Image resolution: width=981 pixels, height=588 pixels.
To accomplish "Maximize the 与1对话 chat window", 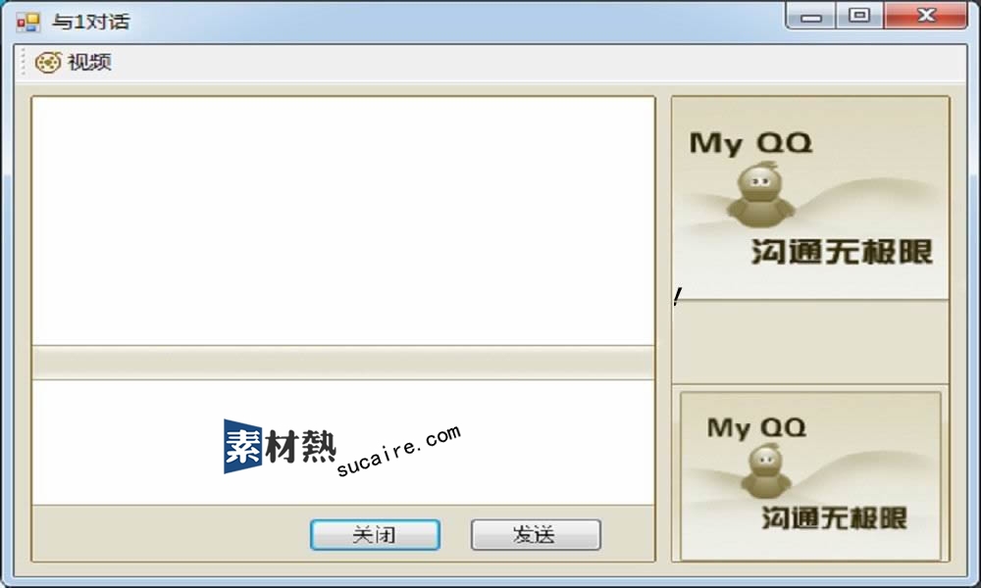I will point(859,16).
